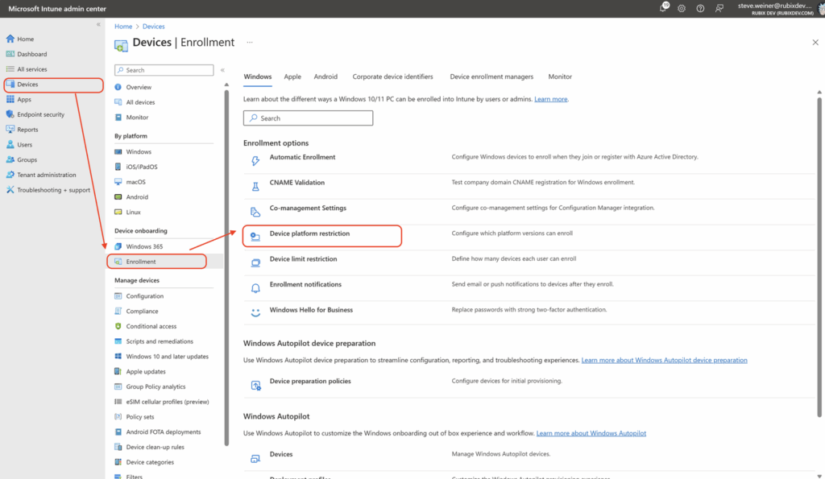
Task: Open Learn more about Windows Autopilot device preparation
Action: tap(664, 360)
